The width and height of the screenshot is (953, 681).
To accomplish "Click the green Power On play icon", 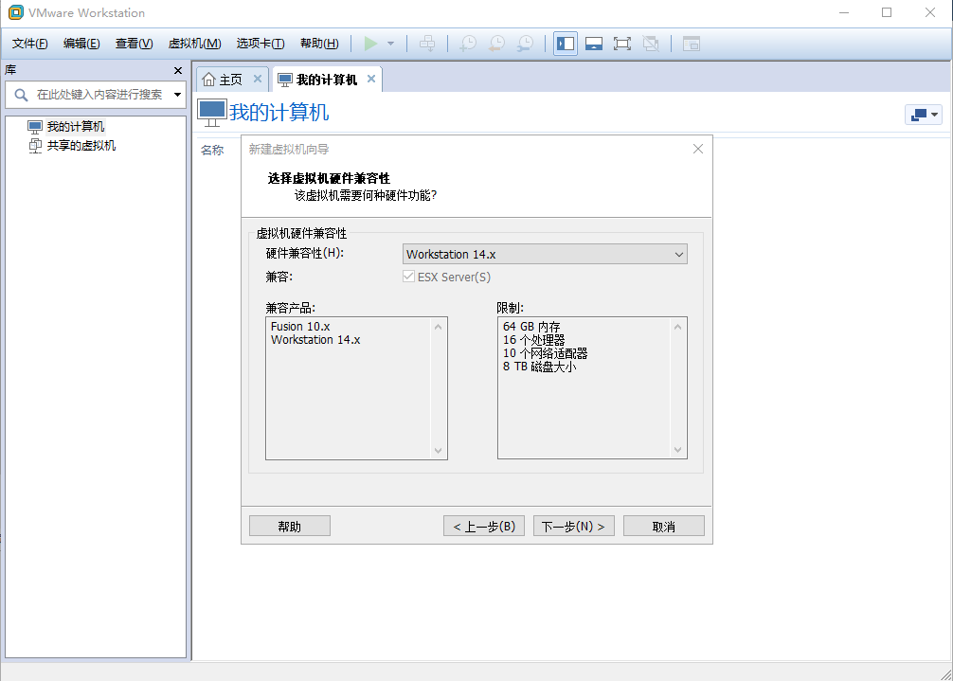I will [370, 44].
